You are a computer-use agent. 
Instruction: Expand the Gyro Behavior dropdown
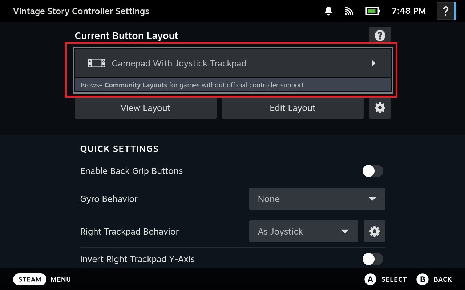click(x=317, y=199)
